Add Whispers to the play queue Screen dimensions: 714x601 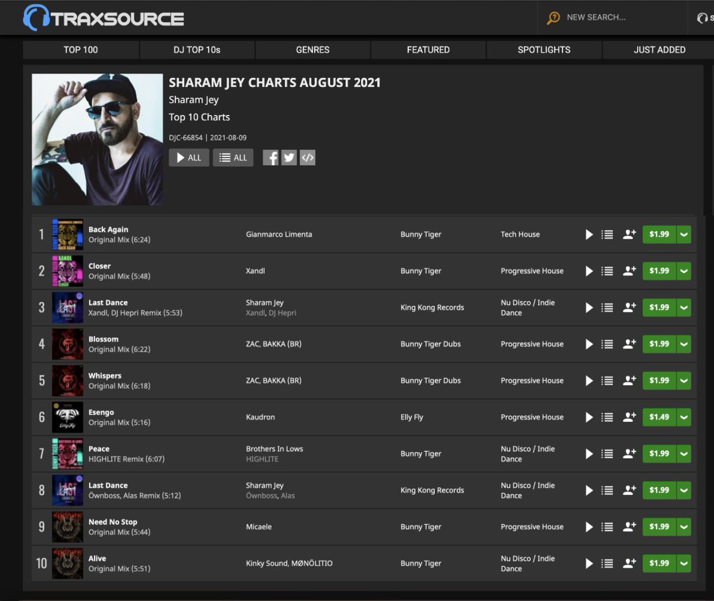(607, 381)
